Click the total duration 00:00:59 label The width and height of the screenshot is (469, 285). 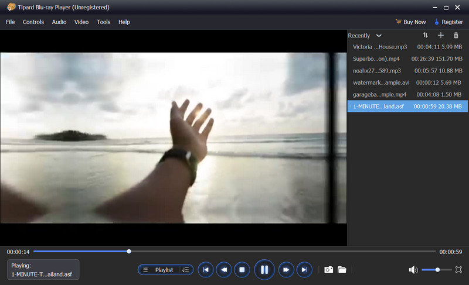click(450, 252)
